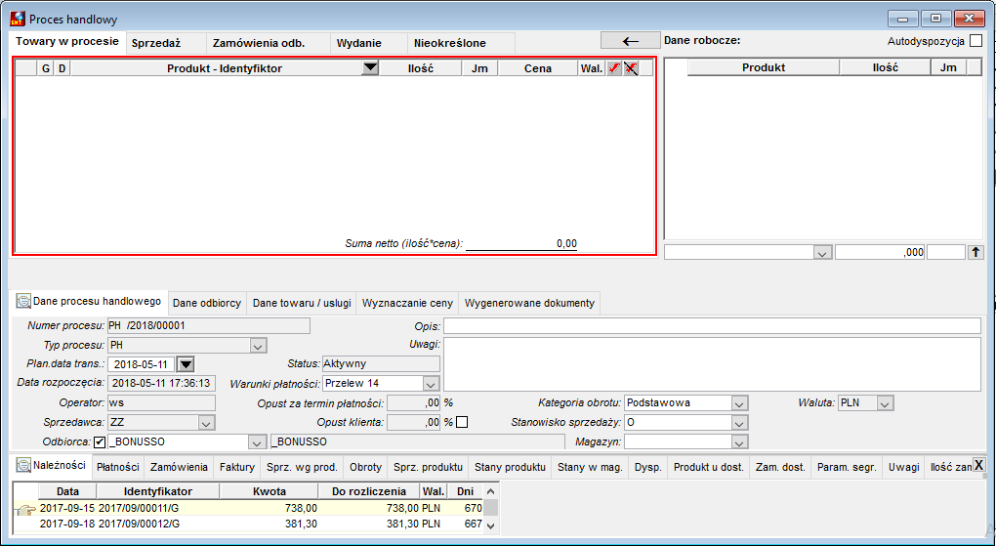Click the up arrow button beside quantity field
Screen dimensions: 996x546
coord(975,252)
